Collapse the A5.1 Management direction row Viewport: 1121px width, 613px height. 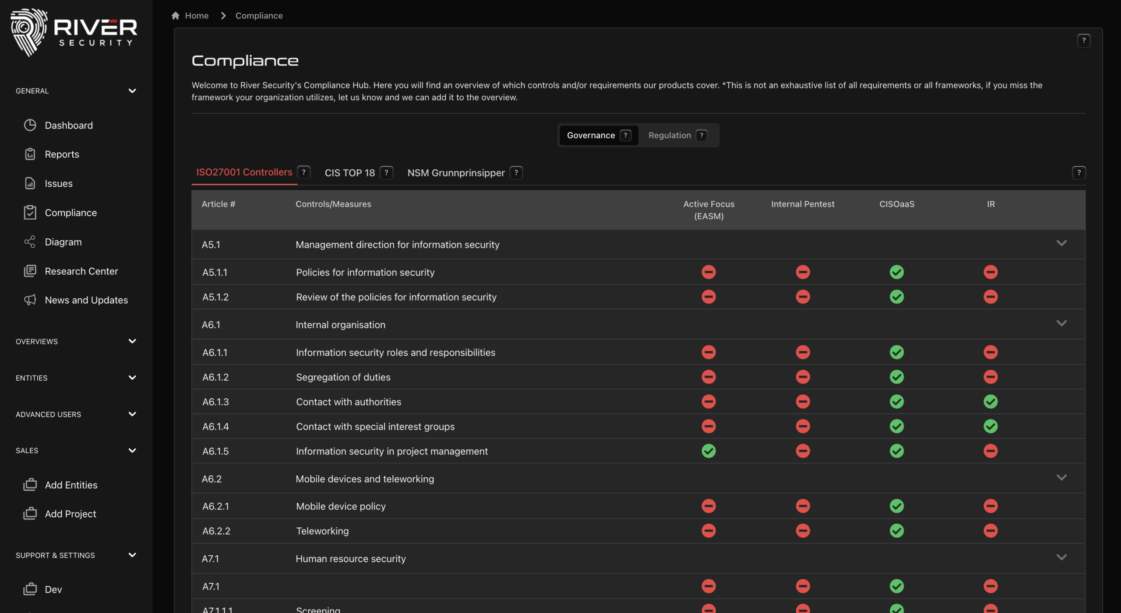(x=1061, y=243)
